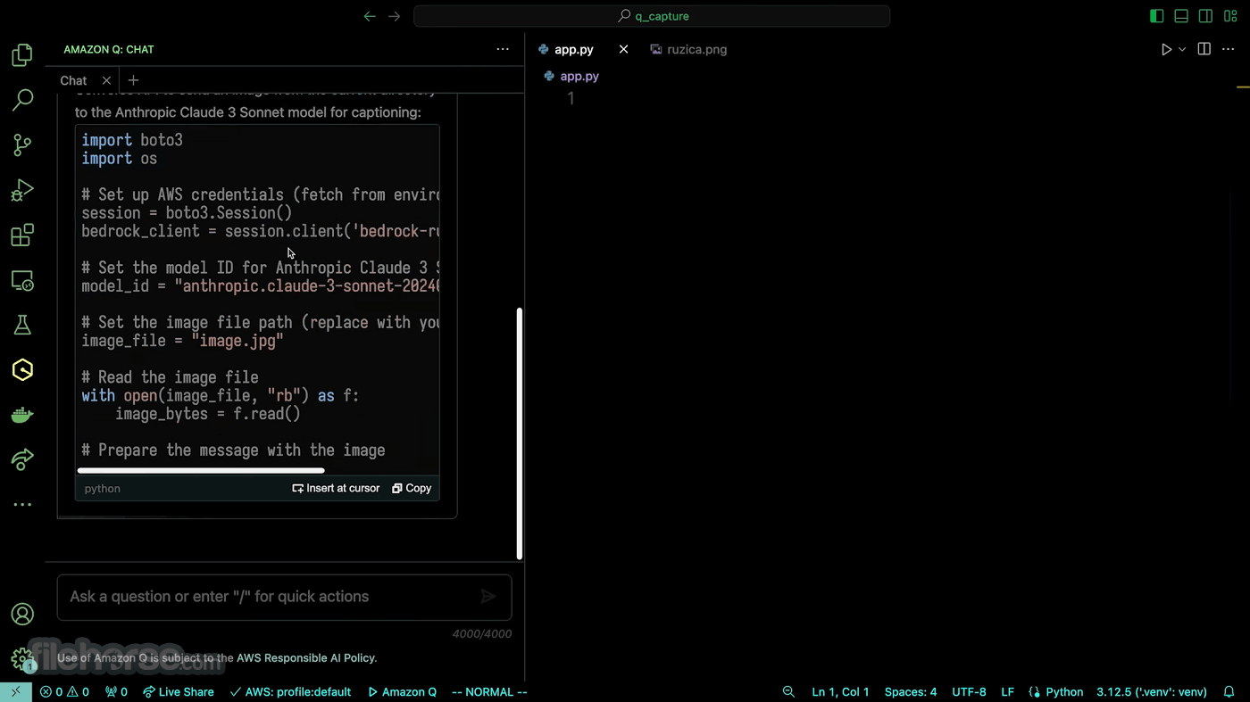Viewport: 1250px width, 702px height.
Task: Click the horizontal scrollbar of code block
Action: [201, 470]
